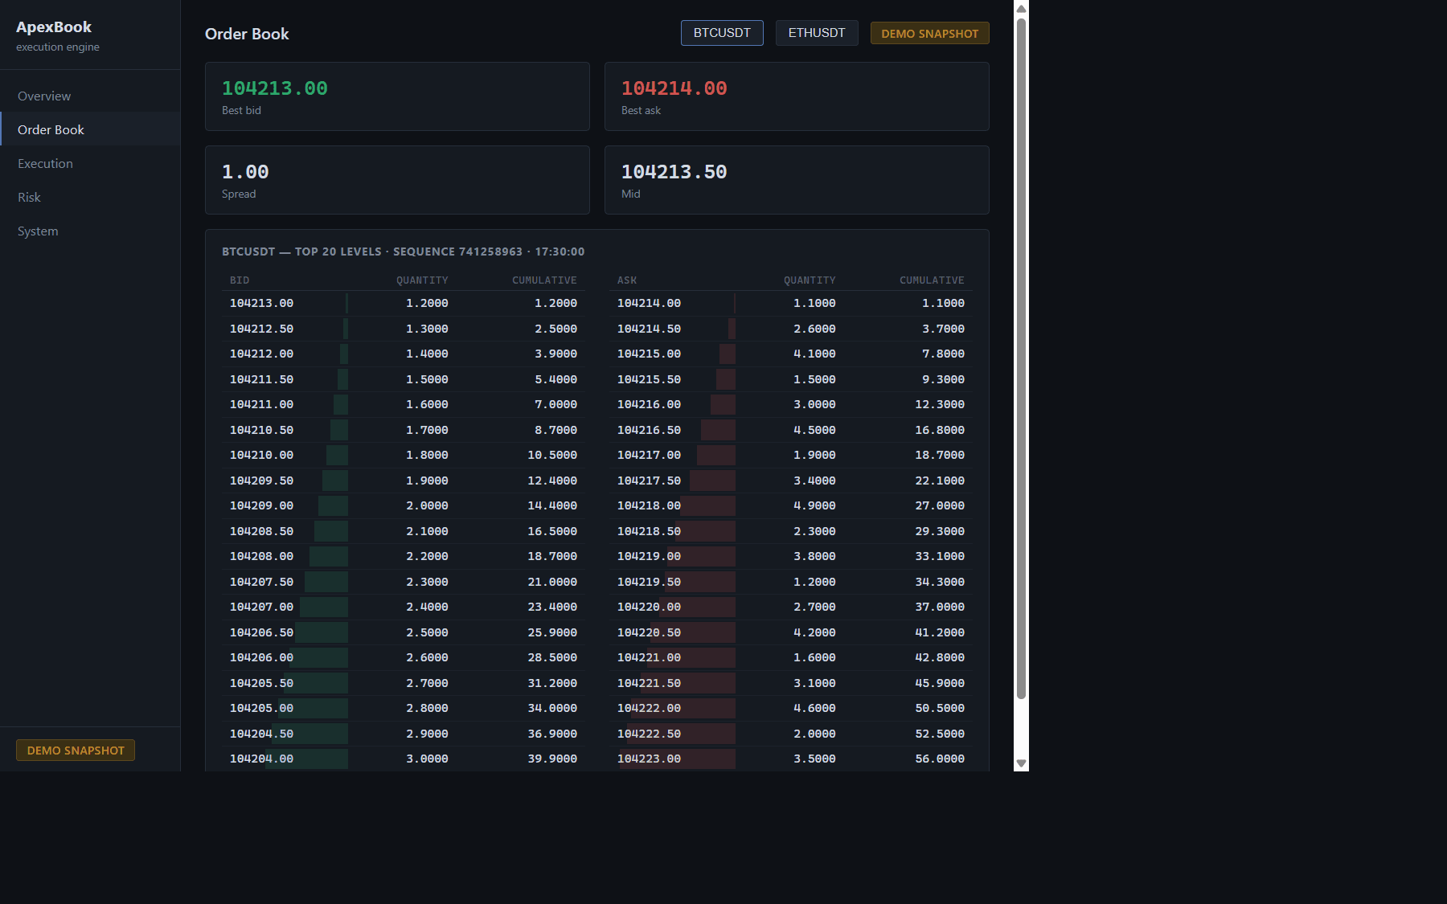Click the Mid value 104213.50
This screenshot has height=904, width=1447.
674,172
